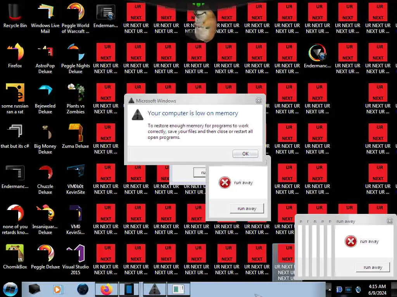Image resolution: width=397 pixels, height=297 pixels.
Task: Open Action Center flag tray icon
Action: [339, 289]
